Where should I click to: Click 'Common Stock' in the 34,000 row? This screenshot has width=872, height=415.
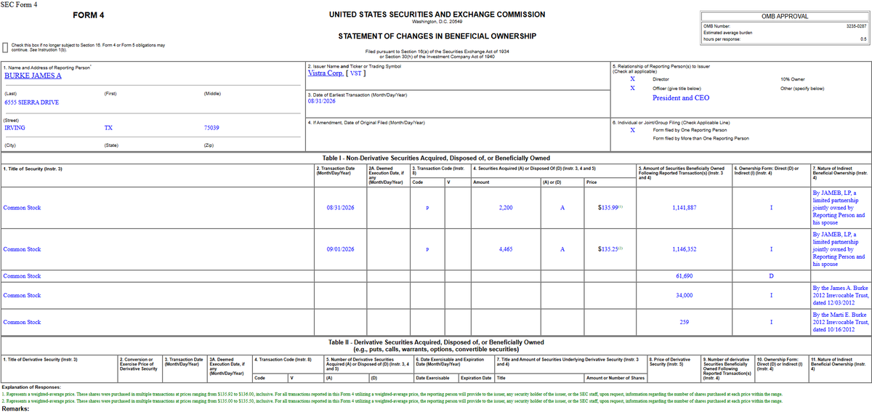(23, 296)
